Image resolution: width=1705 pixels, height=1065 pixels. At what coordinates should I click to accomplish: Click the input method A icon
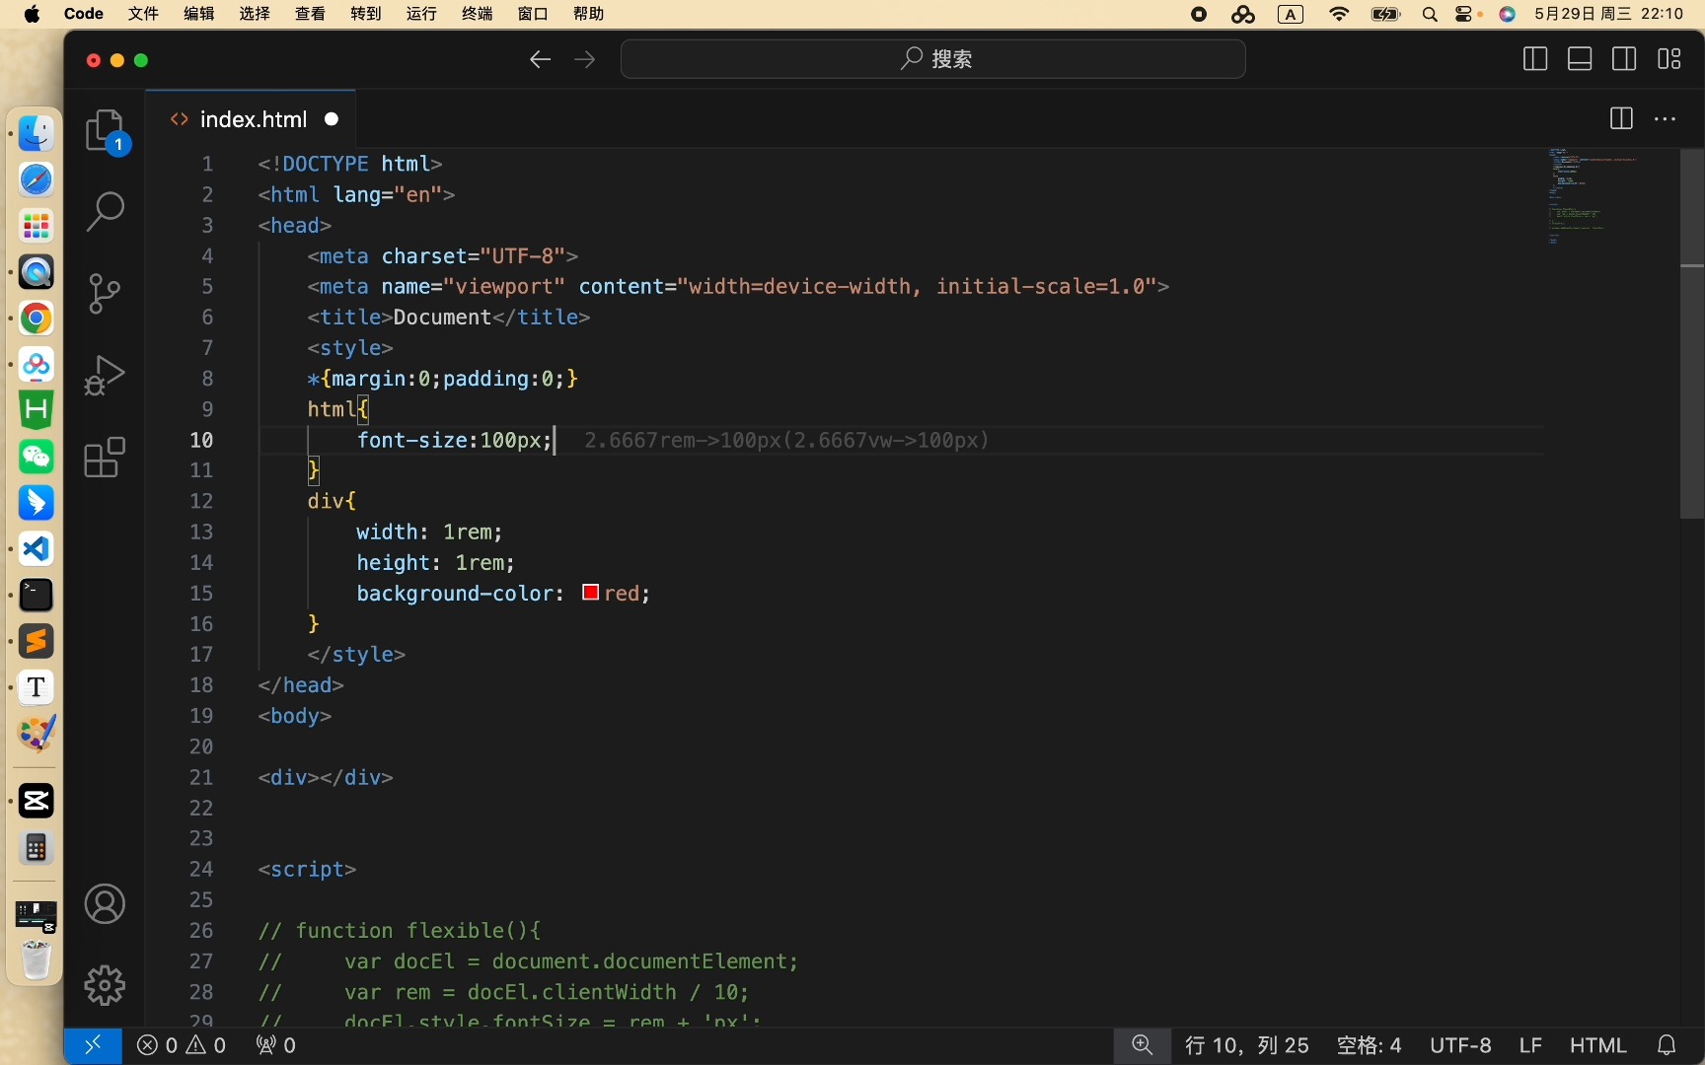click(x=1291, y=14)
